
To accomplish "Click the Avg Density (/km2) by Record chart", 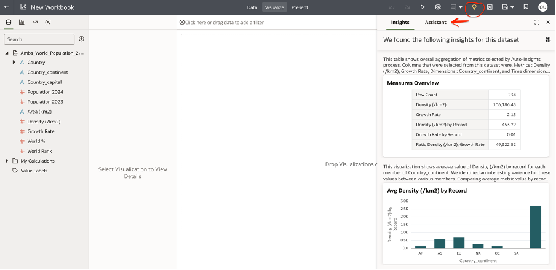I will [x=466, y=225].
